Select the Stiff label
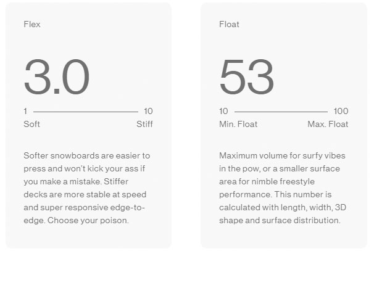Screen dimensions: 374x291 click(144, 124)
